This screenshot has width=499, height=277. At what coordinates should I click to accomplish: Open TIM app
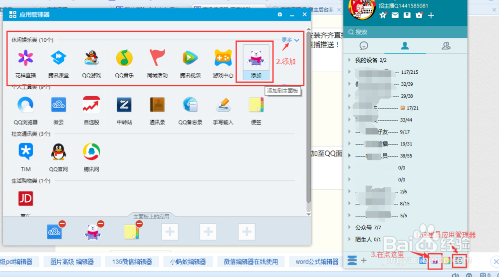pyautogui.click(x=26, y=152)
